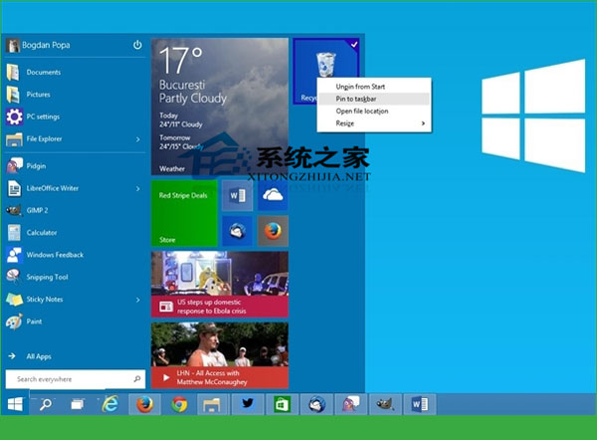Open Thunderbird from the taskbar
The height and width of the screenshot is (440, 597).
316,404
